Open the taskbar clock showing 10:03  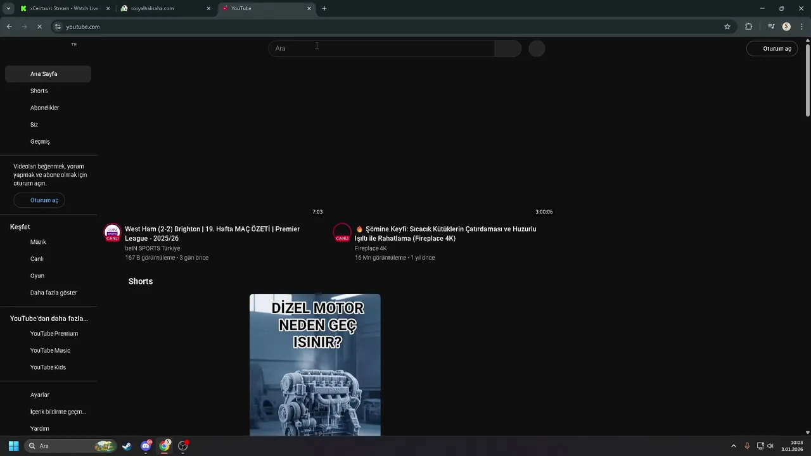[792, 446]
